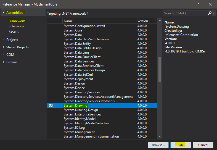Expand the Projects section
This screenshot has width=217, height=150.
(x=3, y=40)
